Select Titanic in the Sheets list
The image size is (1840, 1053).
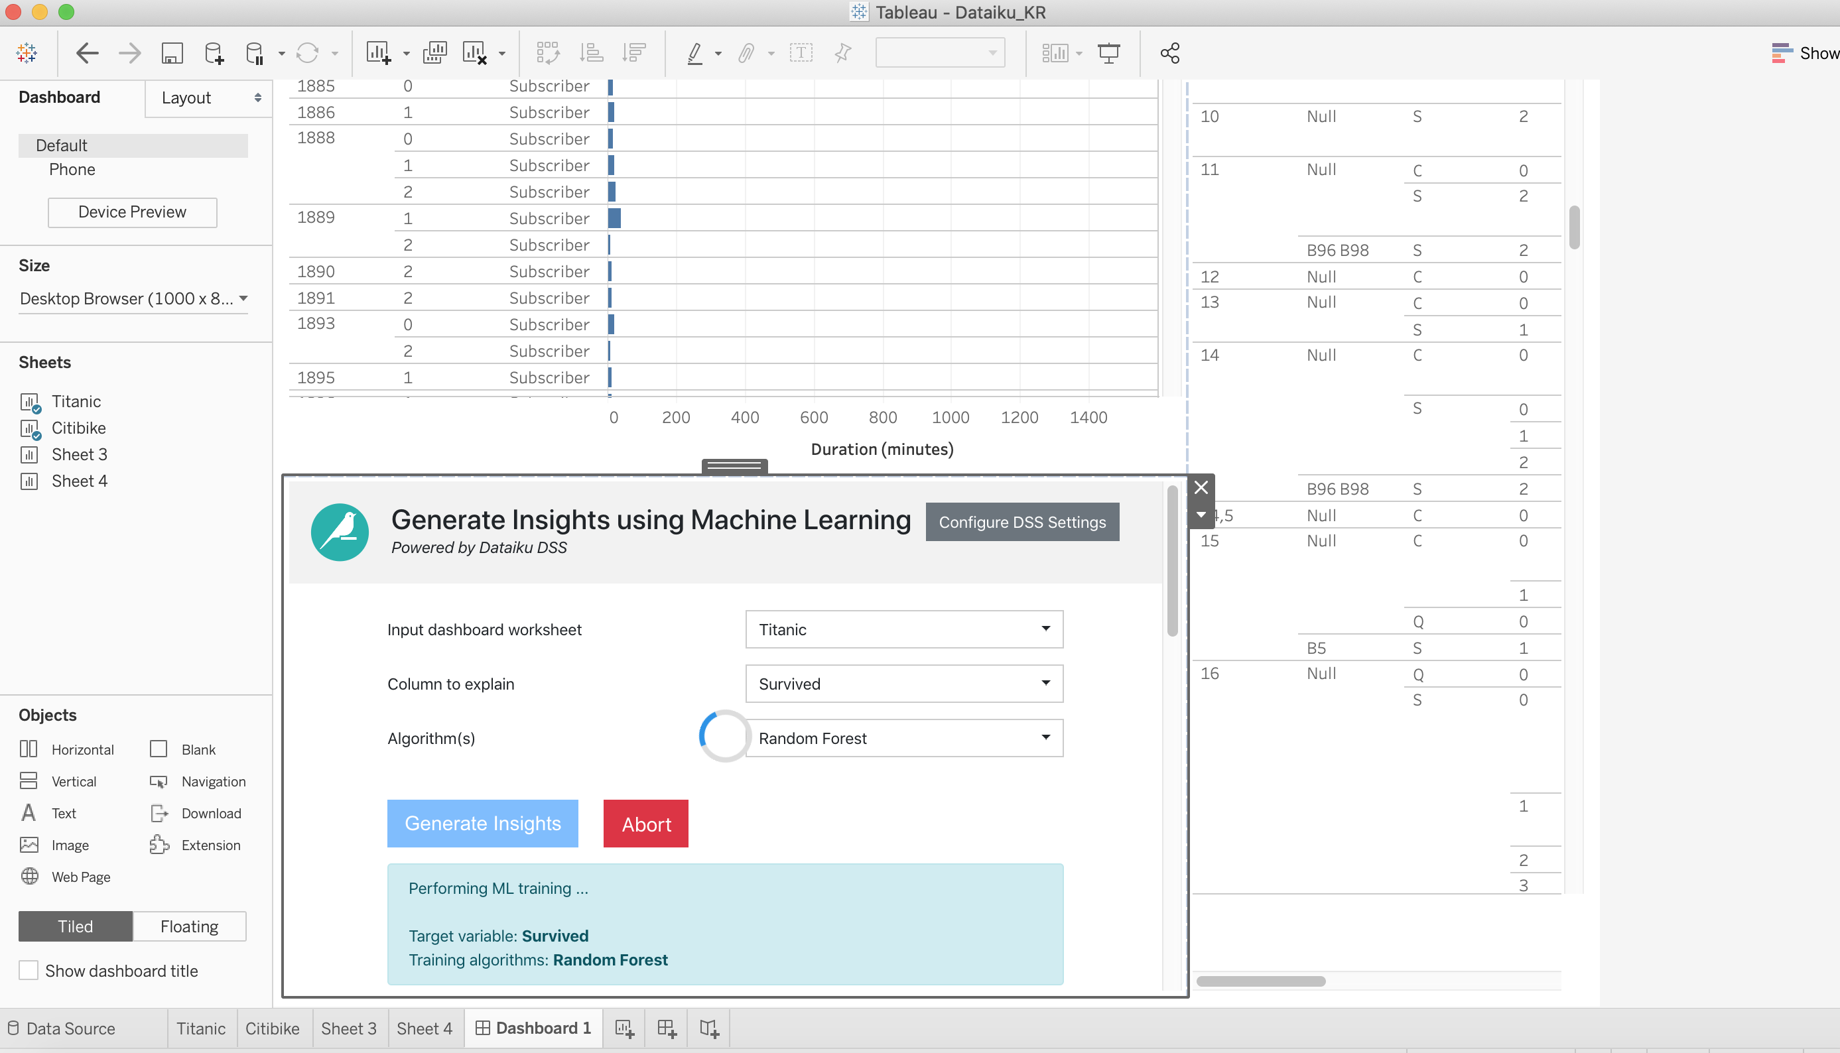(76, 401)
